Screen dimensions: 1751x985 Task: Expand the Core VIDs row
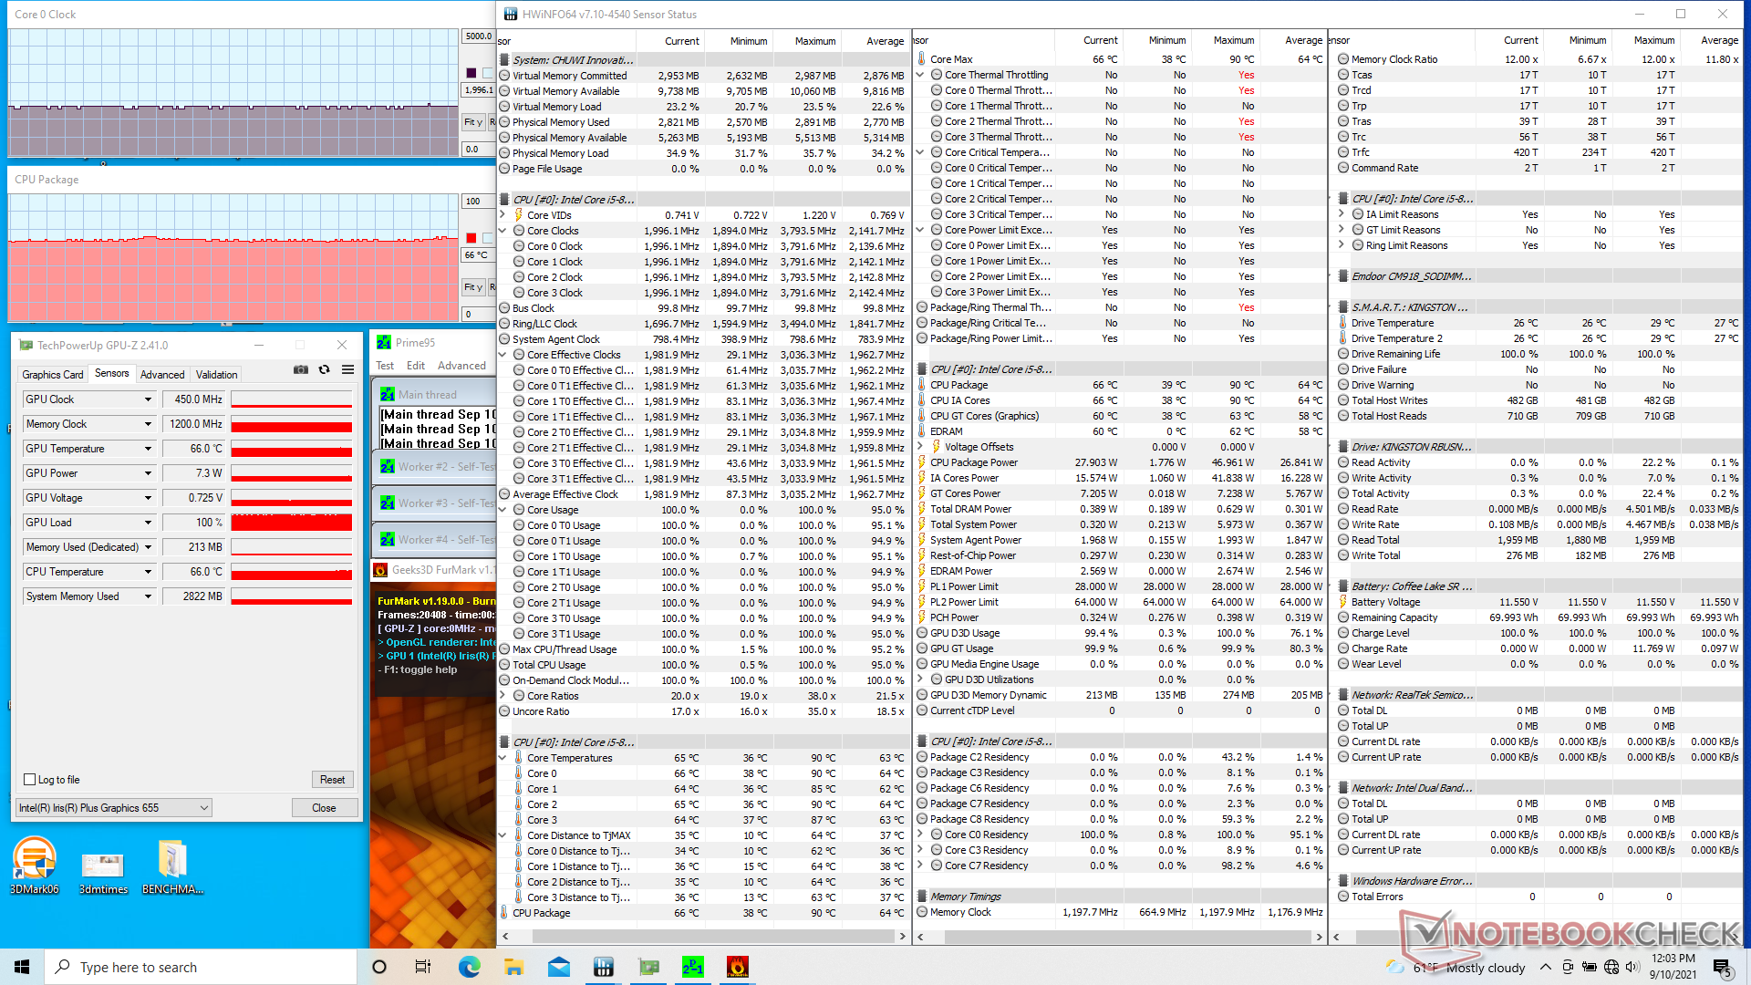pos(503,215)
